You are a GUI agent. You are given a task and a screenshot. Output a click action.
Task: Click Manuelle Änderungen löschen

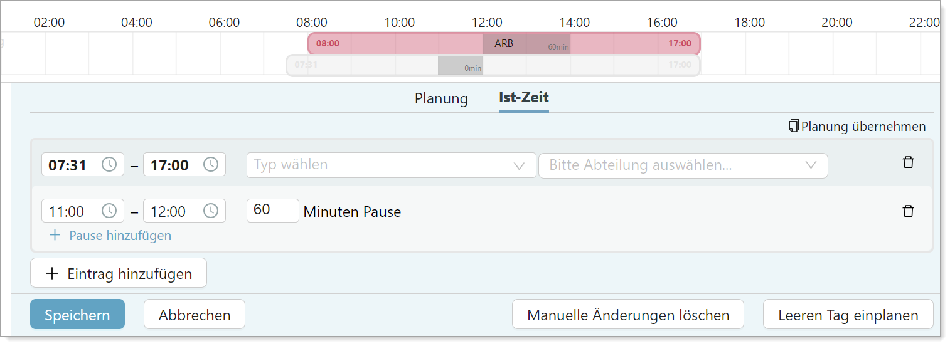[x=628, y=315]
